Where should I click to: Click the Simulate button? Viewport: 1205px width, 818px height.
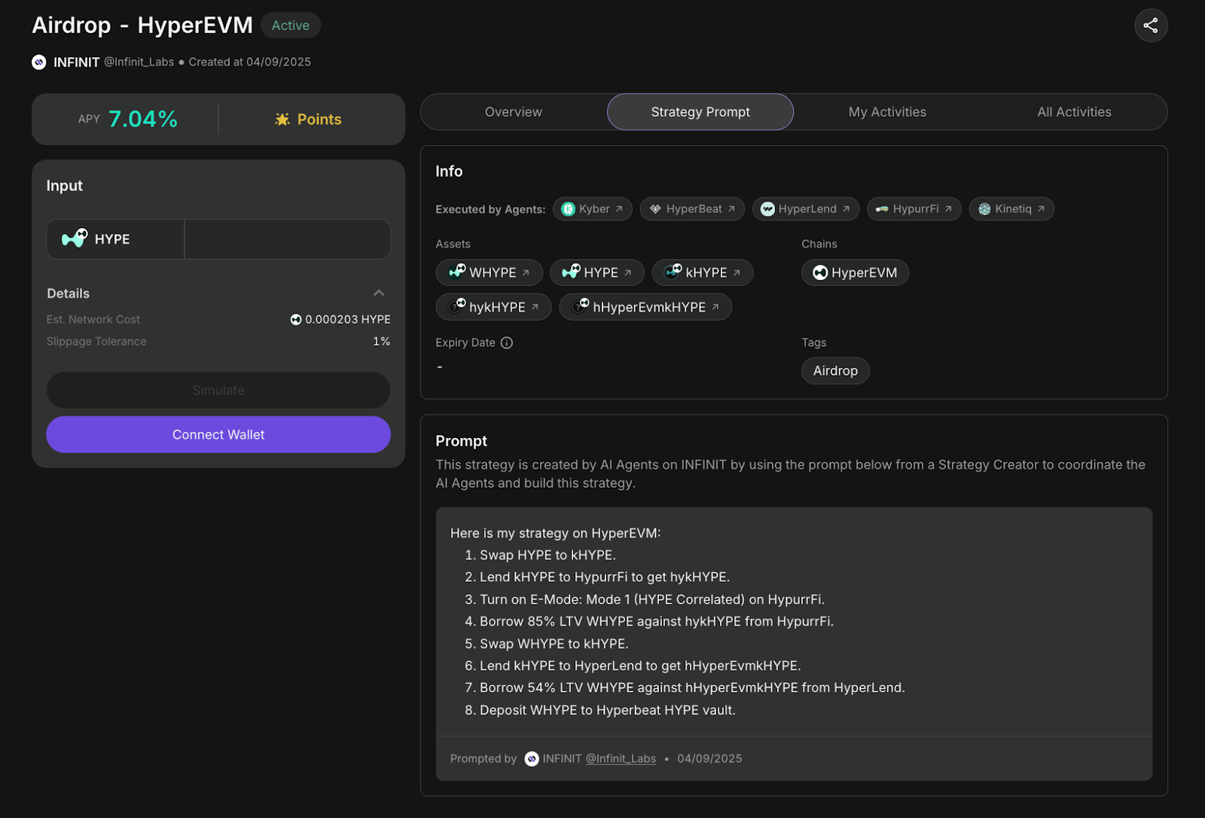[218, 391]
